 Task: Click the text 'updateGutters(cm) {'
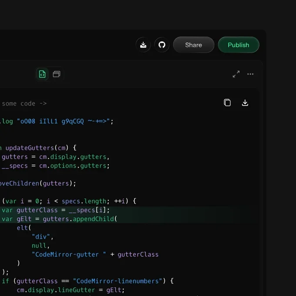coord(41,148)
